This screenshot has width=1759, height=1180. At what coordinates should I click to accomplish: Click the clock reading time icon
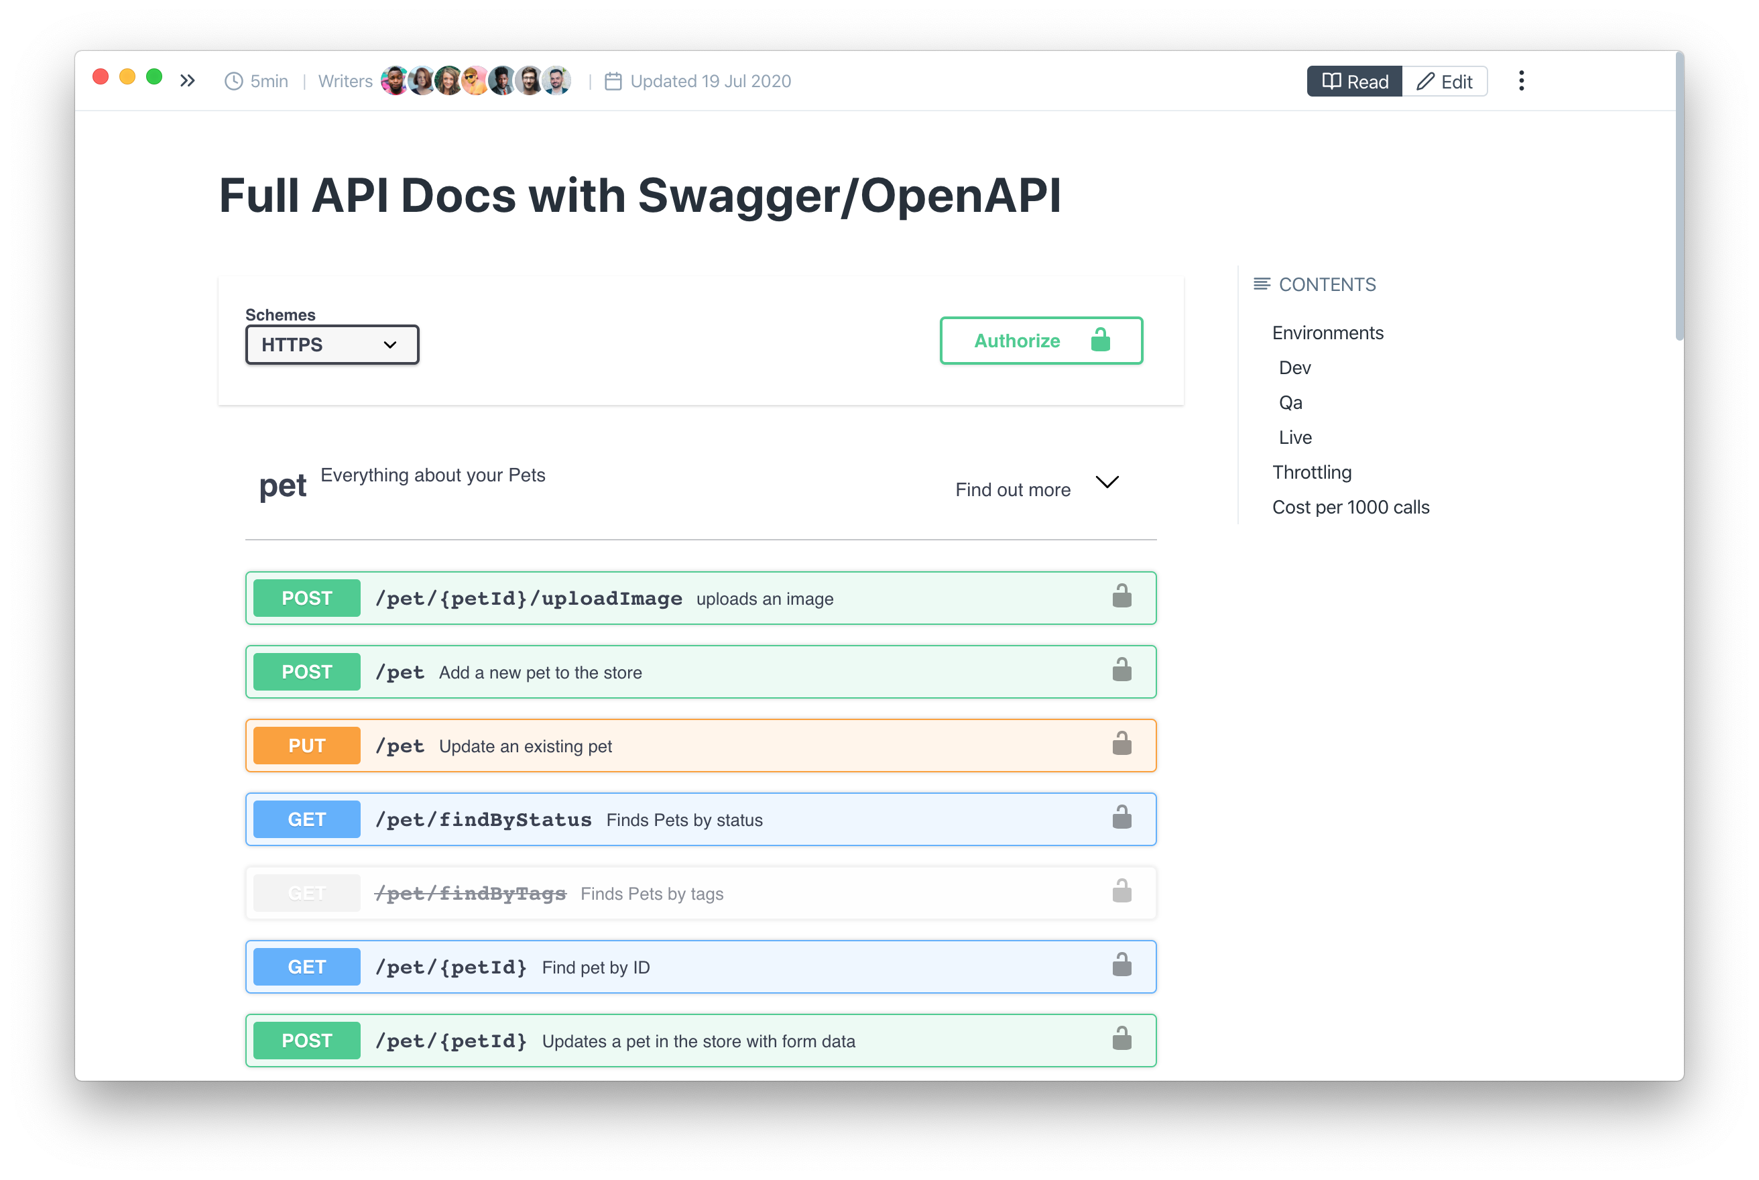pos(234,81)
